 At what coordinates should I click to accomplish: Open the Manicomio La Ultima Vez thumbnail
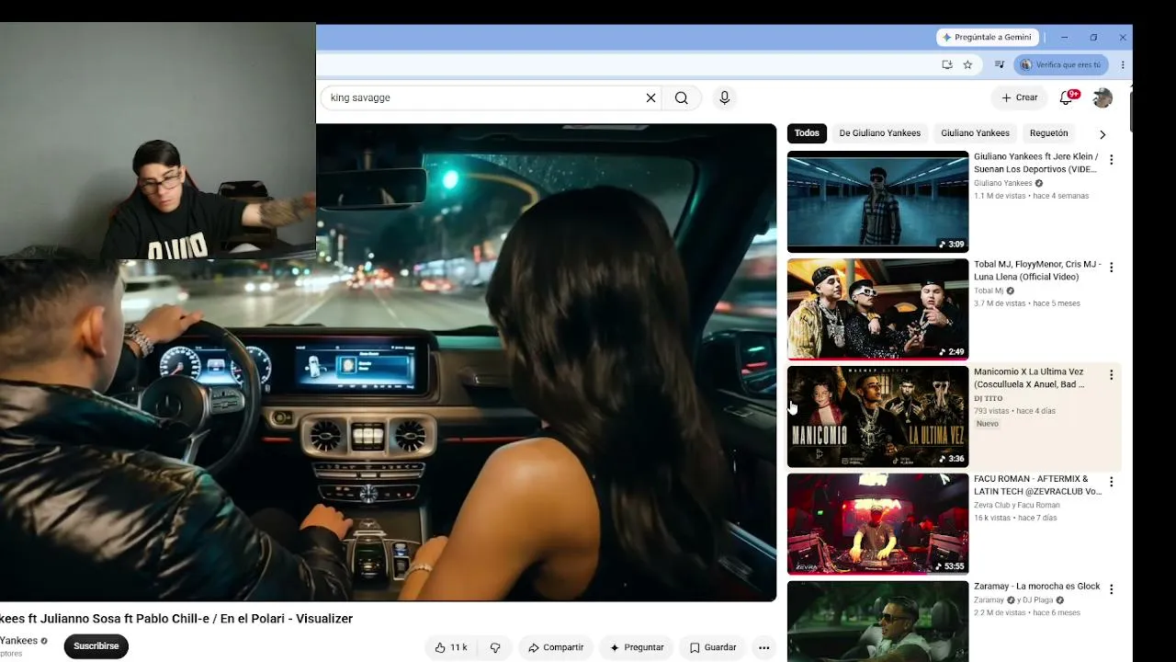tap(877, 417)
